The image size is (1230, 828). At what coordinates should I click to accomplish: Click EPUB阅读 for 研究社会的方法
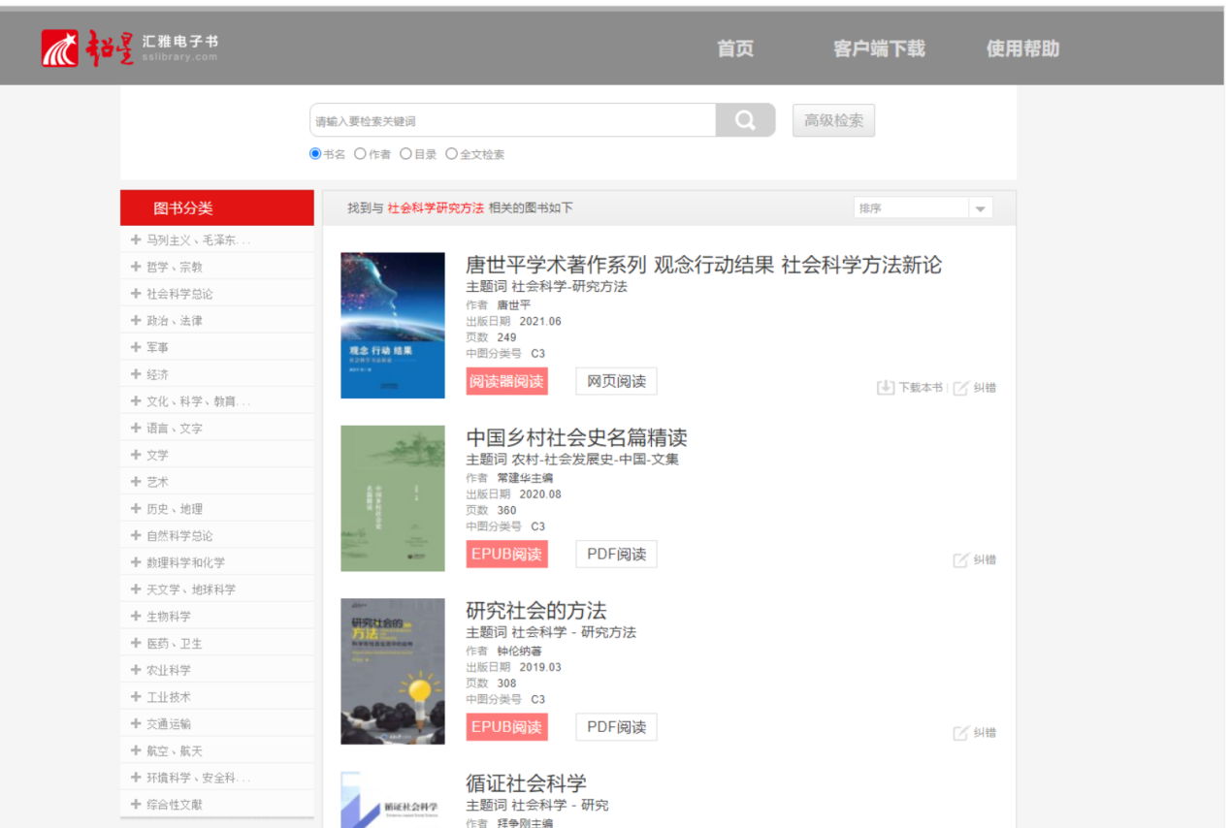click(x=506, y=727)
